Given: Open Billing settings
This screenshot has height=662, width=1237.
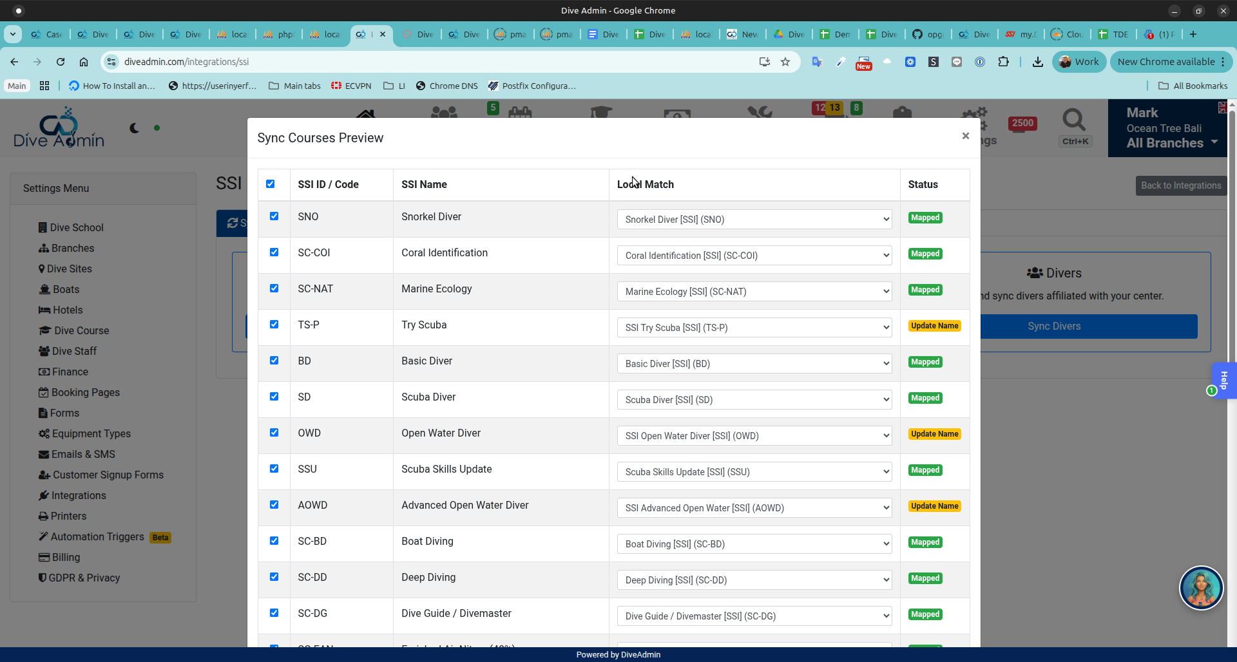Looking at the screenshot, I should [59, 557].
